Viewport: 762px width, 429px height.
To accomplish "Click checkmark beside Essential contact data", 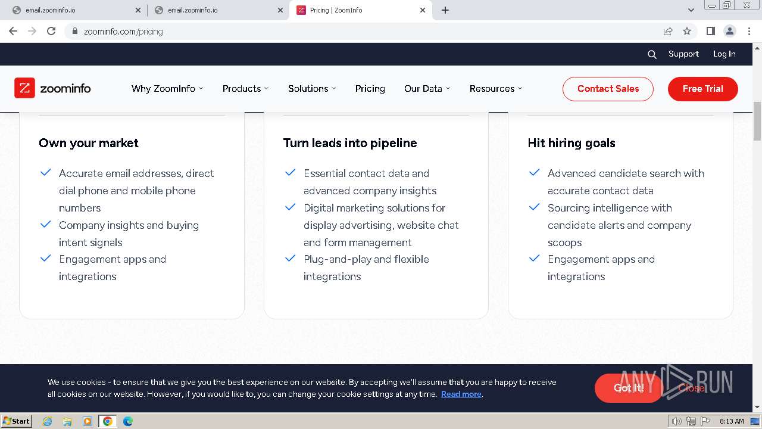I will click(x=290, y=173).
